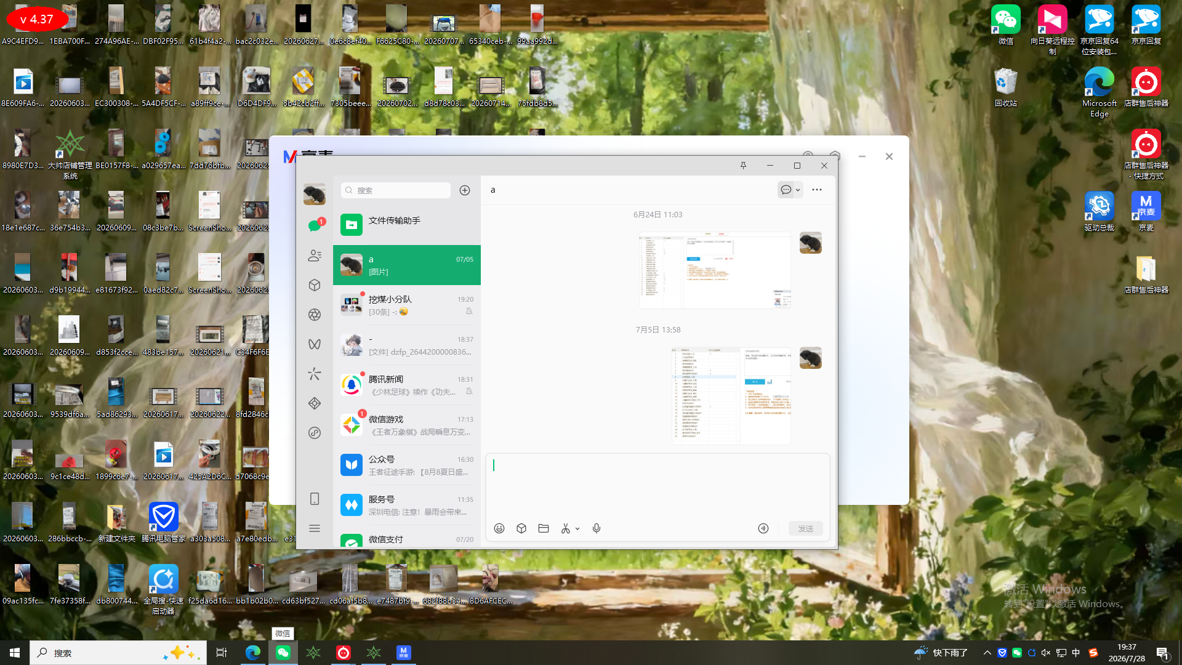Open the three-dot chat info menu
The height and width of the screenshot is (665, 1182).
[817, 190]
